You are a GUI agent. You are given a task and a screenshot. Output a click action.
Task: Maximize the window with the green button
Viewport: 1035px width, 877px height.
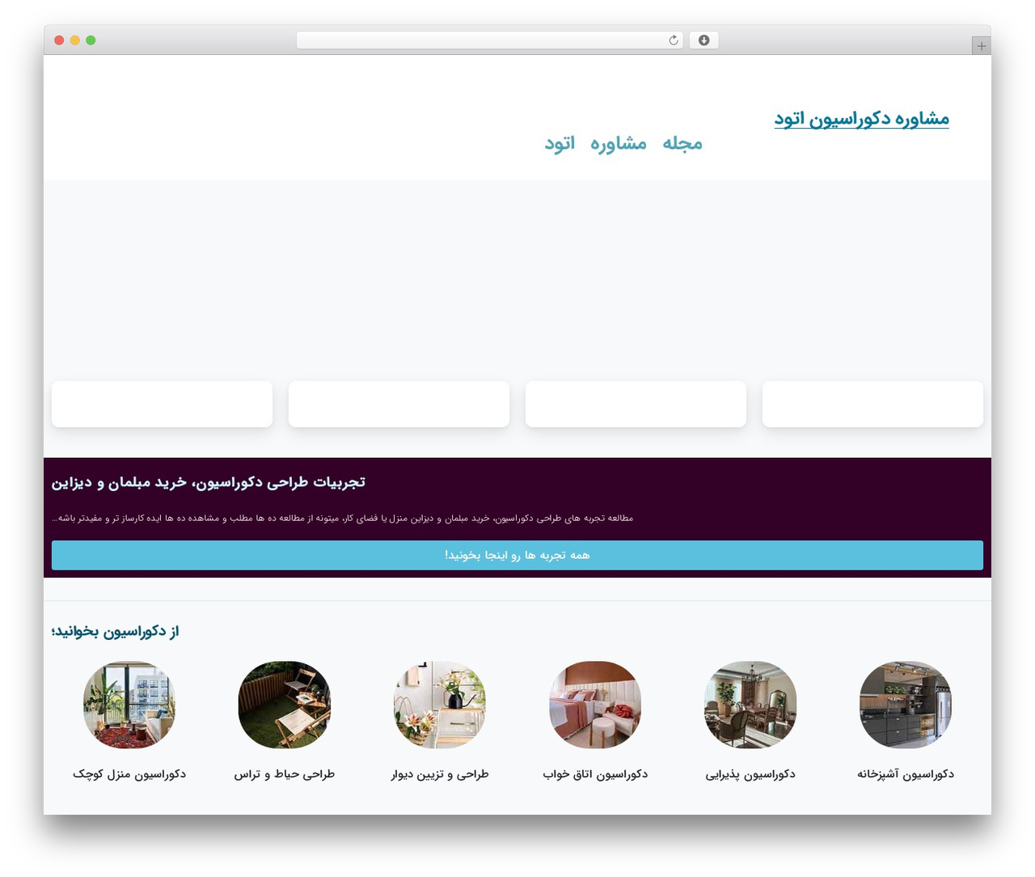point(91,40)
